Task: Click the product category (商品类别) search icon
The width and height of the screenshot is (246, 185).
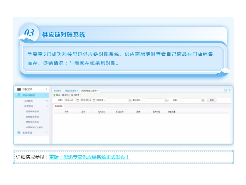Action: (167, 100)
